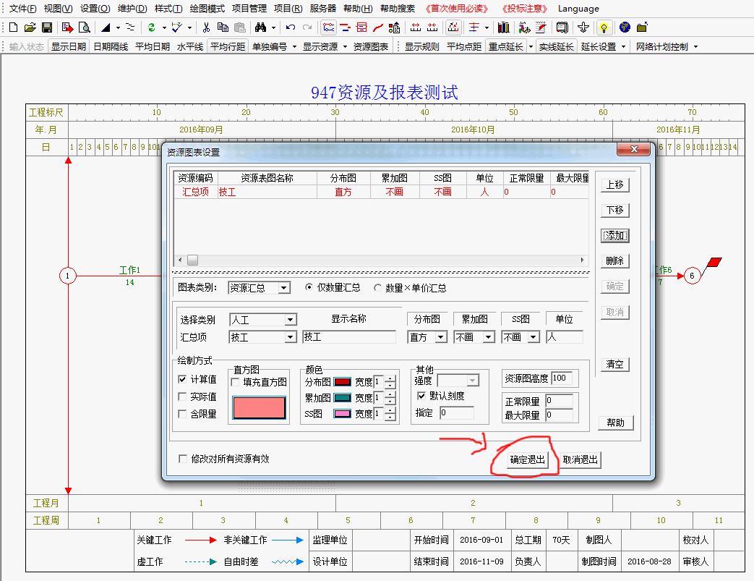This screenshot has height=581, width=754.
Task: Open the 绘图模式 menu
Action: click(206, 9)
